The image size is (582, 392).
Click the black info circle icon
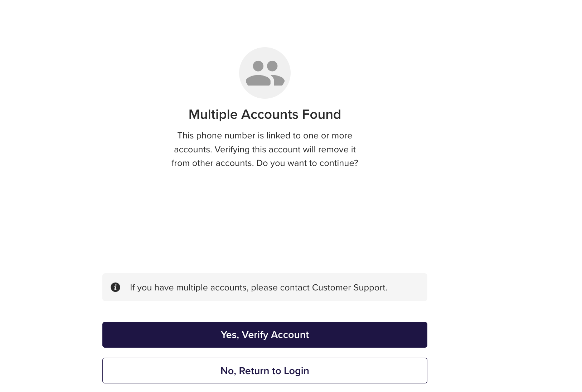point(115,287)
